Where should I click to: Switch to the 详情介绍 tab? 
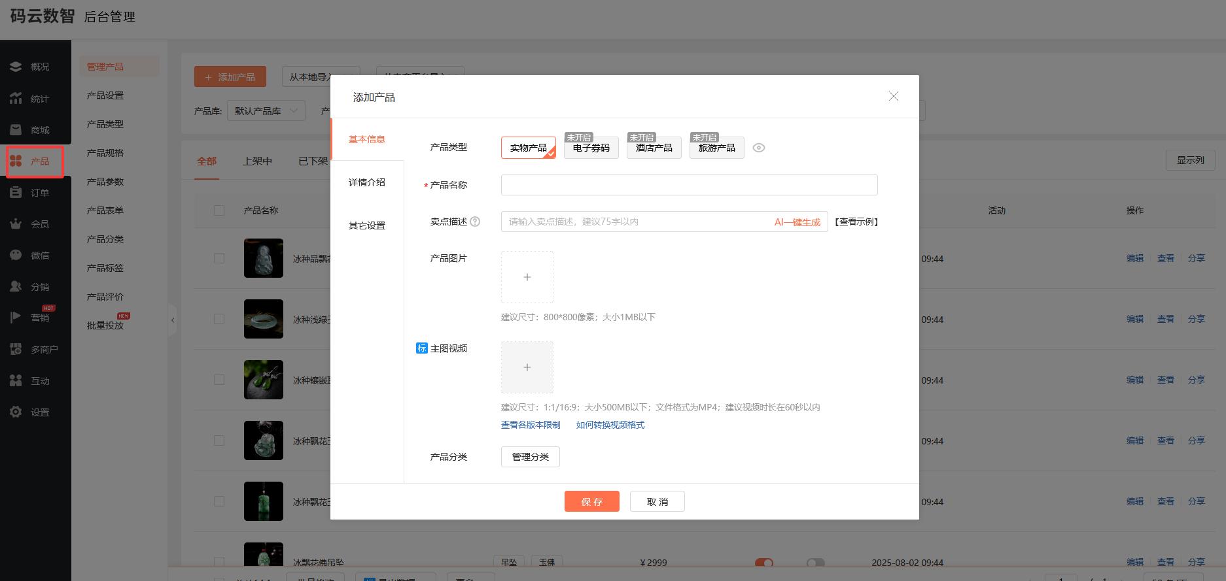pos(367,182)
